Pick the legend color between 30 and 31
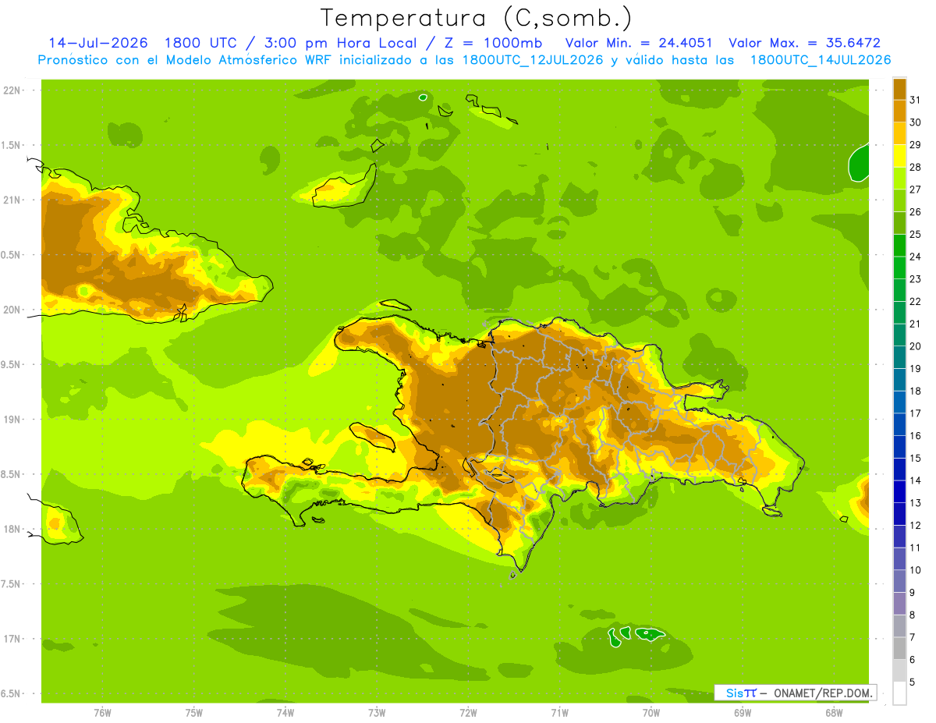The width and height of the screenshot is (936, 723). tap(899, 112)
